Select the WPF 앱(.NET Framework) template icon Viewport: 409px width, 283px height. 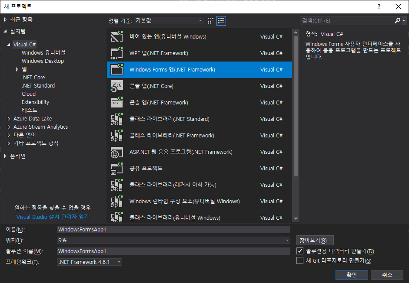[117, 53]
